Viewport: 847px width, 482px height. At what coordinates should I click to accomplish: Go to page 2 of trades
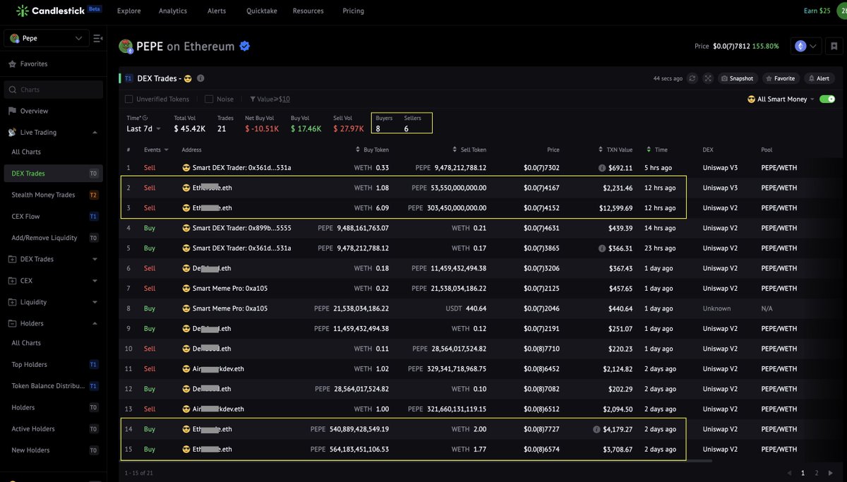pos(817,472)
